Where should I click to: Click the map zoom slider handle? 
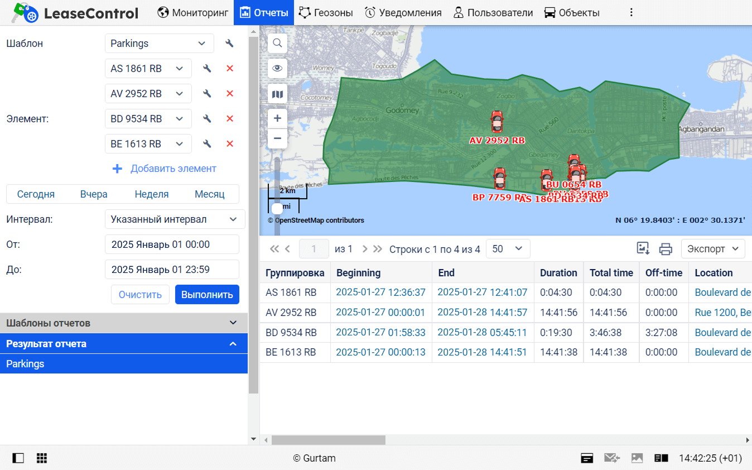coord(277,208)
